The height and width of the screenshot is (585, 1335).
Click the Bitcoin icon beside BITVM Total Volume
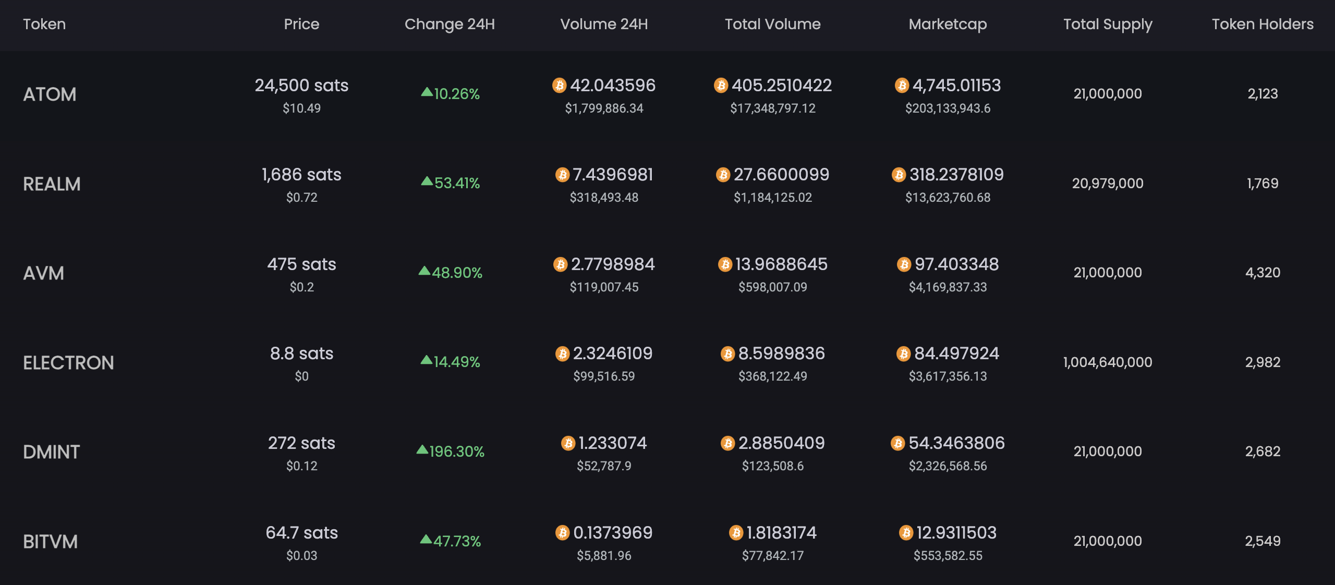pyautogui.click(x=736, y=533)
